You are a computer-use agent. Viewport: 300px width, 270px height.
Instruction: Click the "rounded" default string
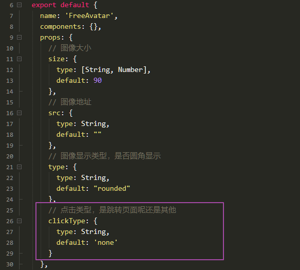[x=112, y=188]
